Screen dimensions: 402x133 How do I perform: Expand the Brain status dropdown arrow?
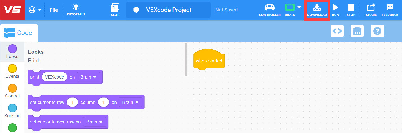pyautogui.click(x=299, y=7)
